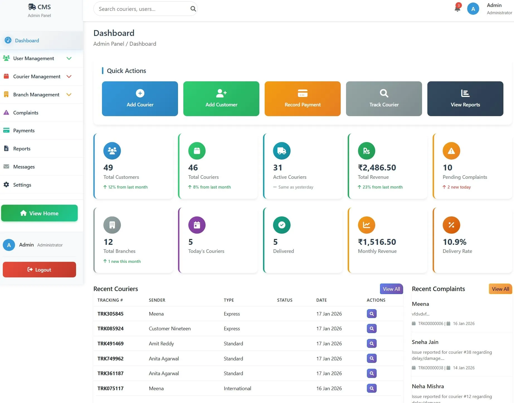The width and height of the screenshot is (514, 403).
Task: Click the Messages envelope icon
Action: click(x=6, y=166)
